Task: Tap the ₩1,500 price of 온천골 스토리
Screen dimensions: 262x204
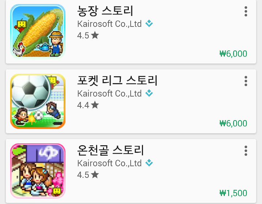Action: (x=233, y=193)
